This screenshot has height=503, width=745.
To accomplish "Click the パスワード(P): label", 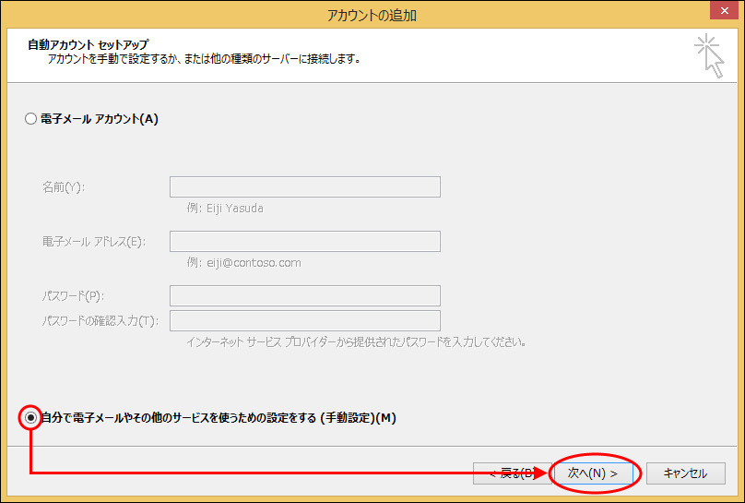I will point(73,296).
